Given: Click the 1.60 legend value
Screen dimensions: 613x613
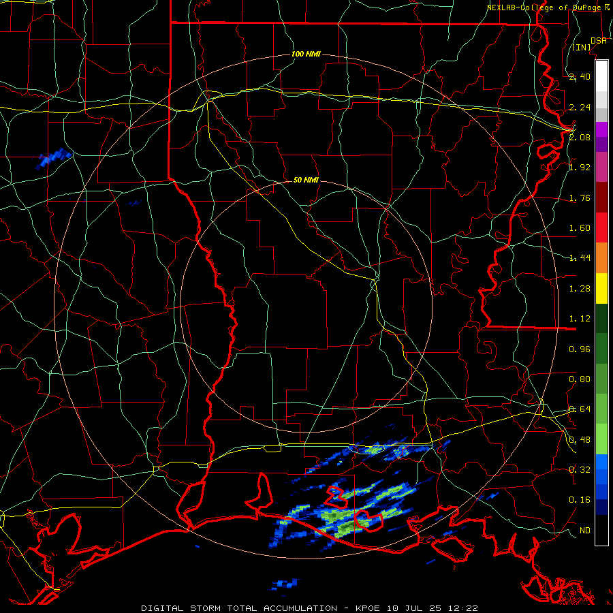Looking at the screenshot, I should pyautogui.click(x=580, y=228).
